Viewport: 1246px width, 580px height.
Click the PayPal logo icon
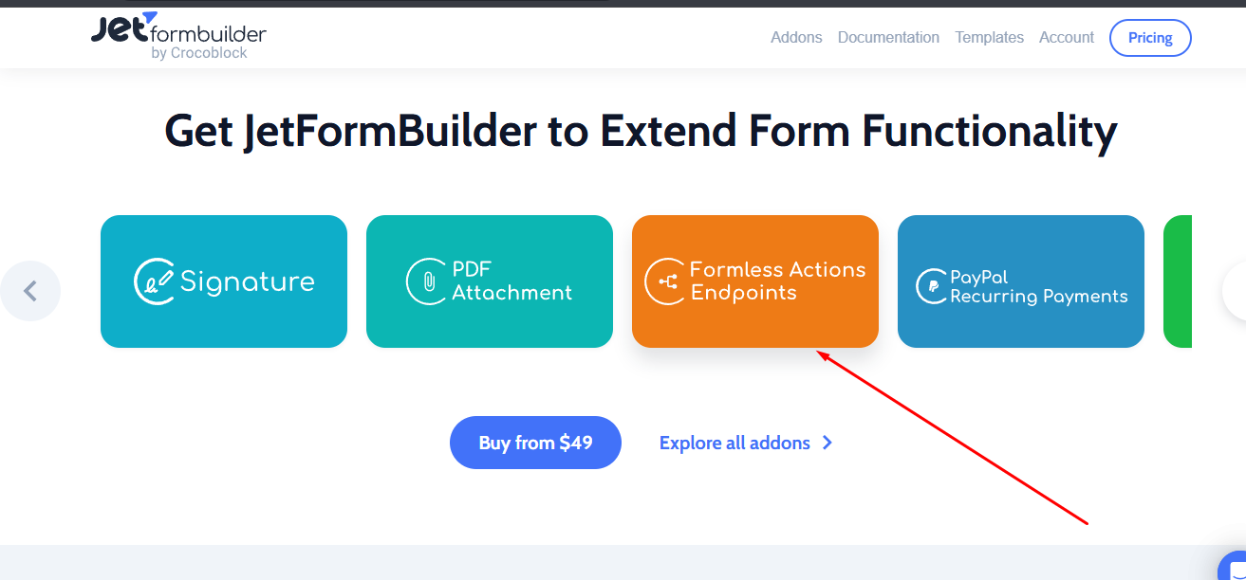pos(931,286)
